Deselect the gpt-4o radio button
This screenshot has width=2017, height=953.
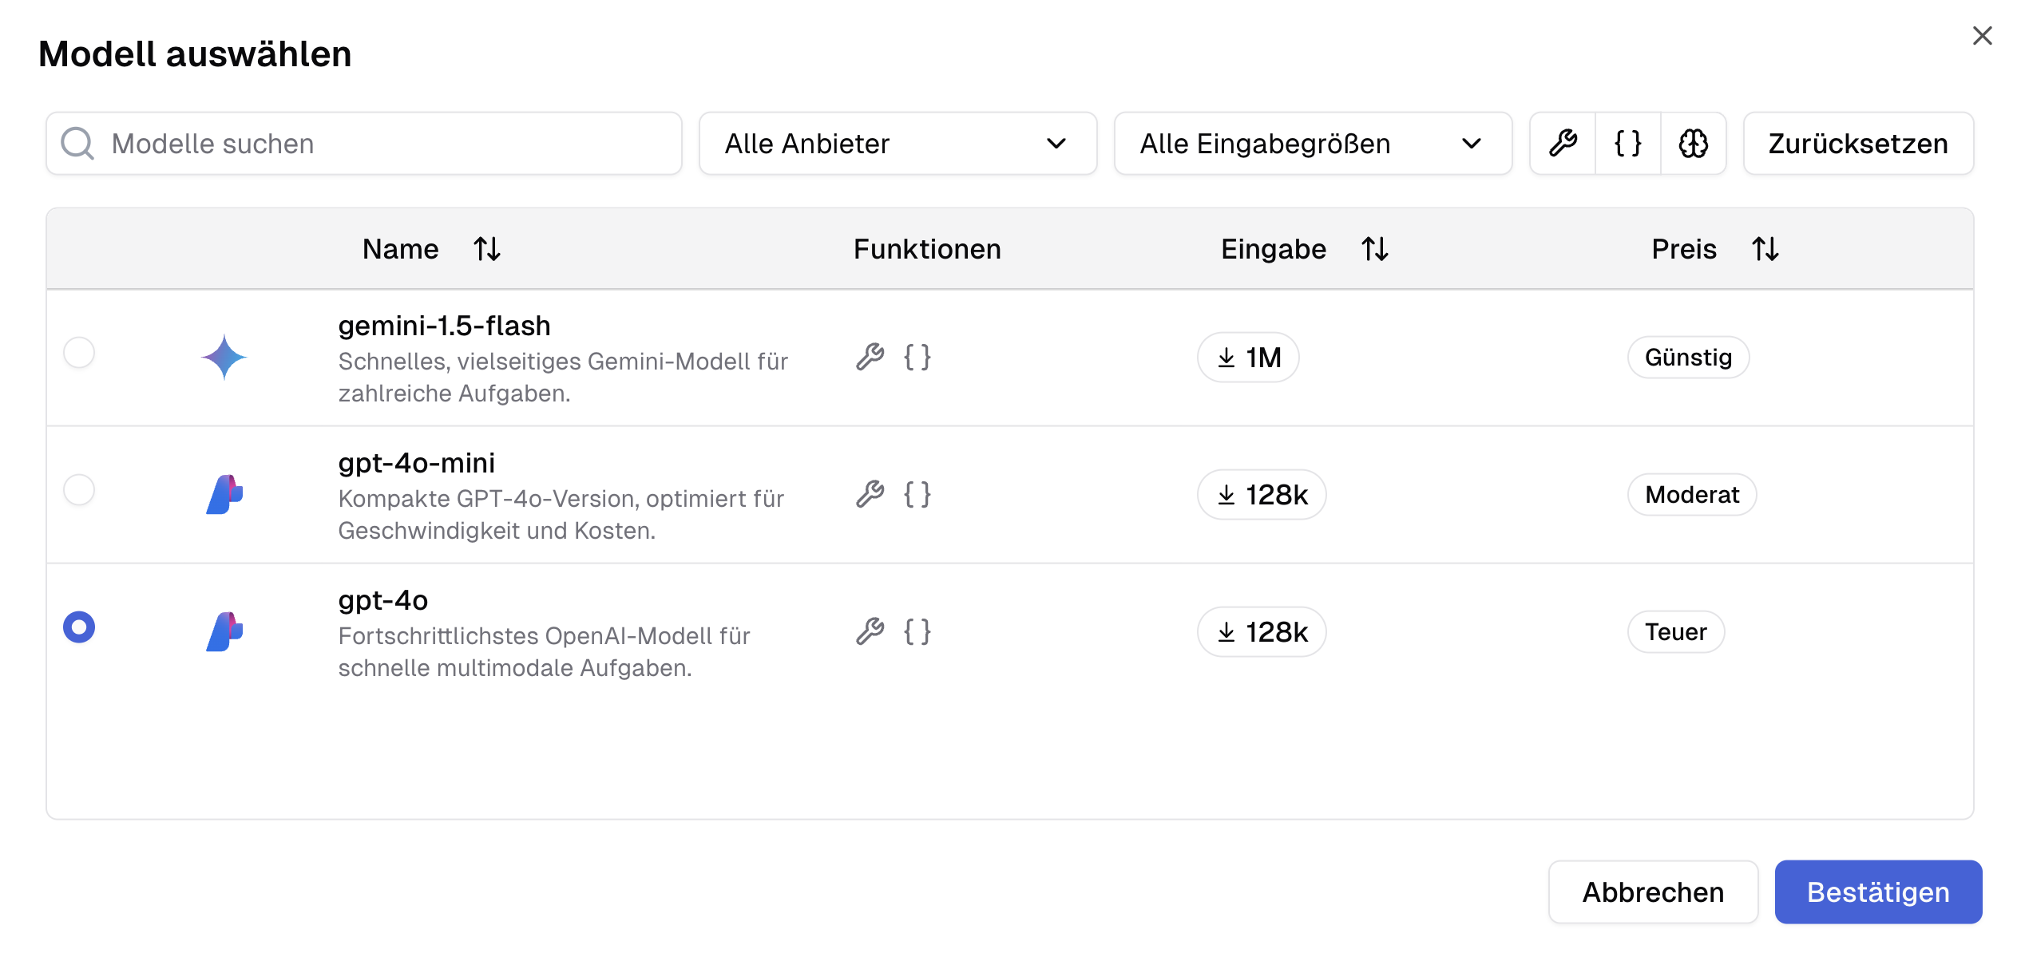79,627
